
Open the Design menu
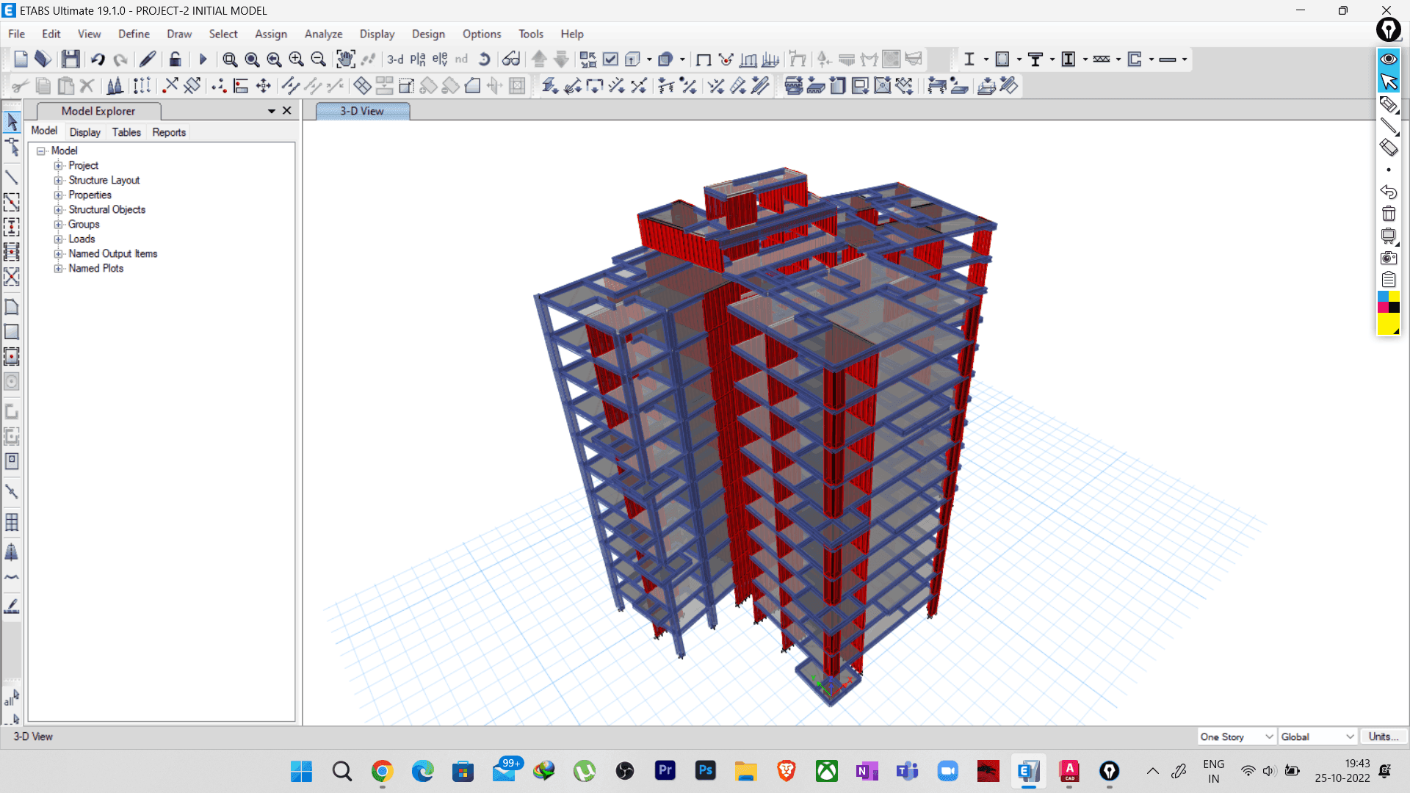point(428,34)
